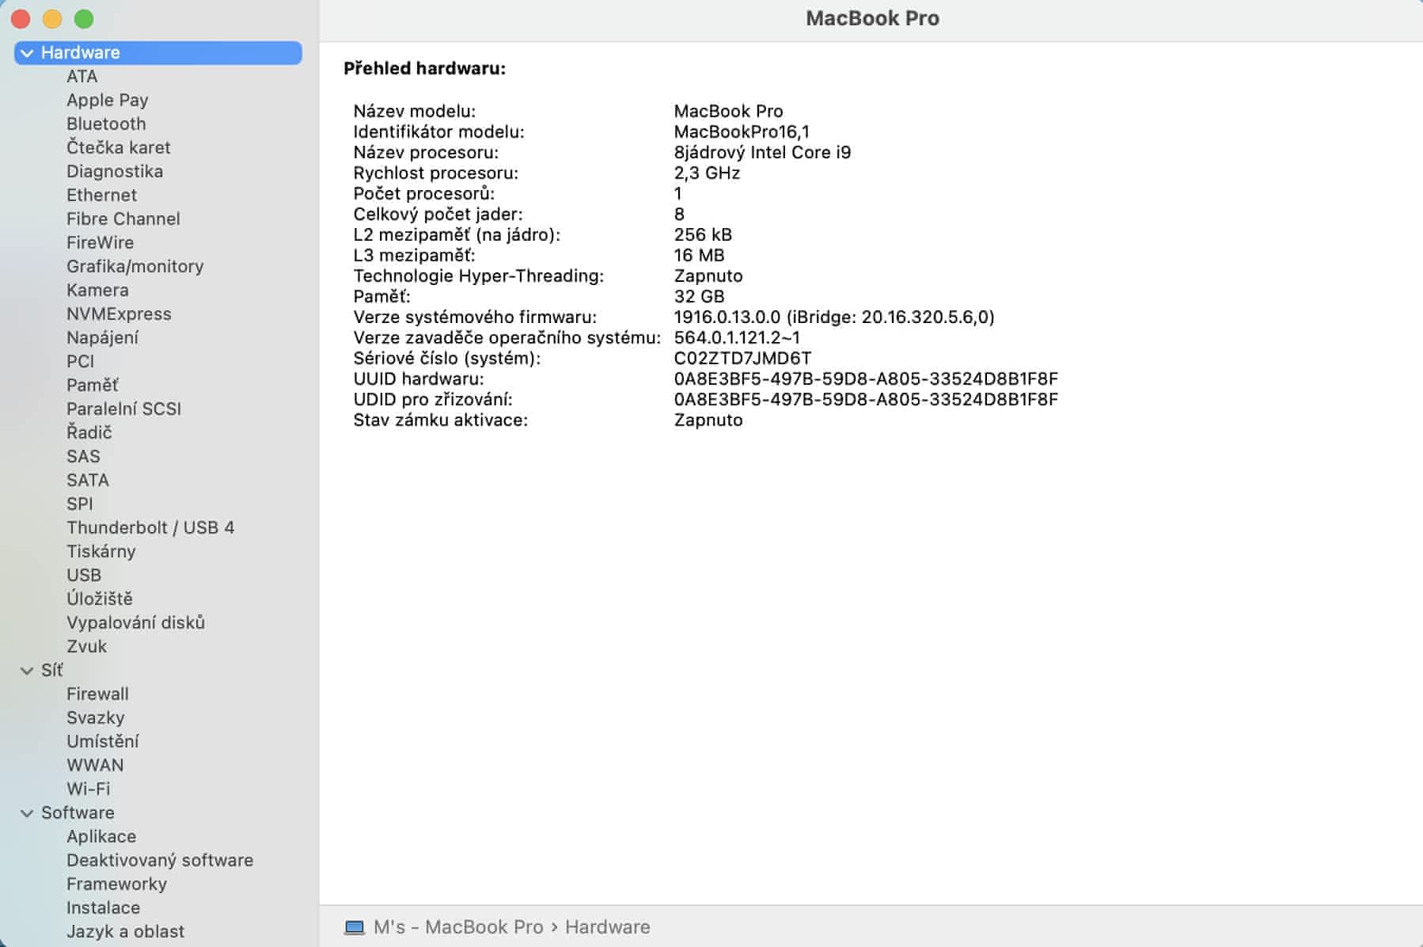Click the UDID pro zřizování value
Screen dimensions: 1423x947
pos(866,400)
